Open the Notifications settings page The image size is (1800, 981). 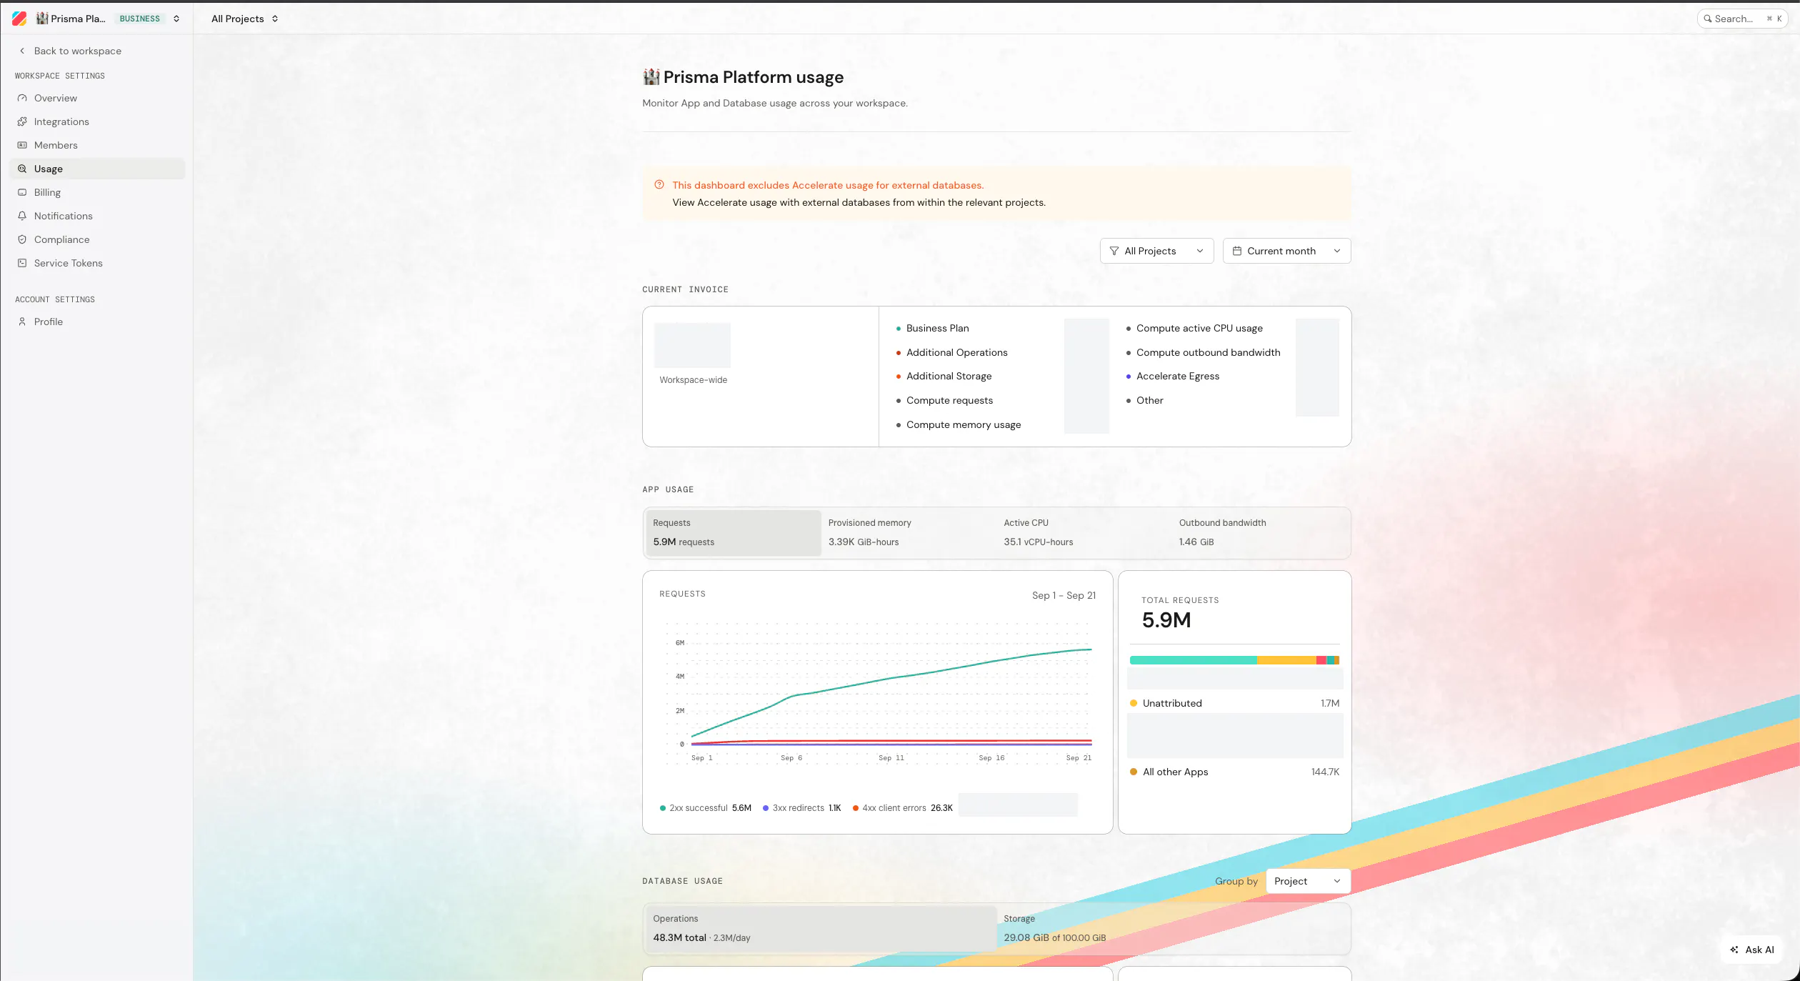point(97,216)
